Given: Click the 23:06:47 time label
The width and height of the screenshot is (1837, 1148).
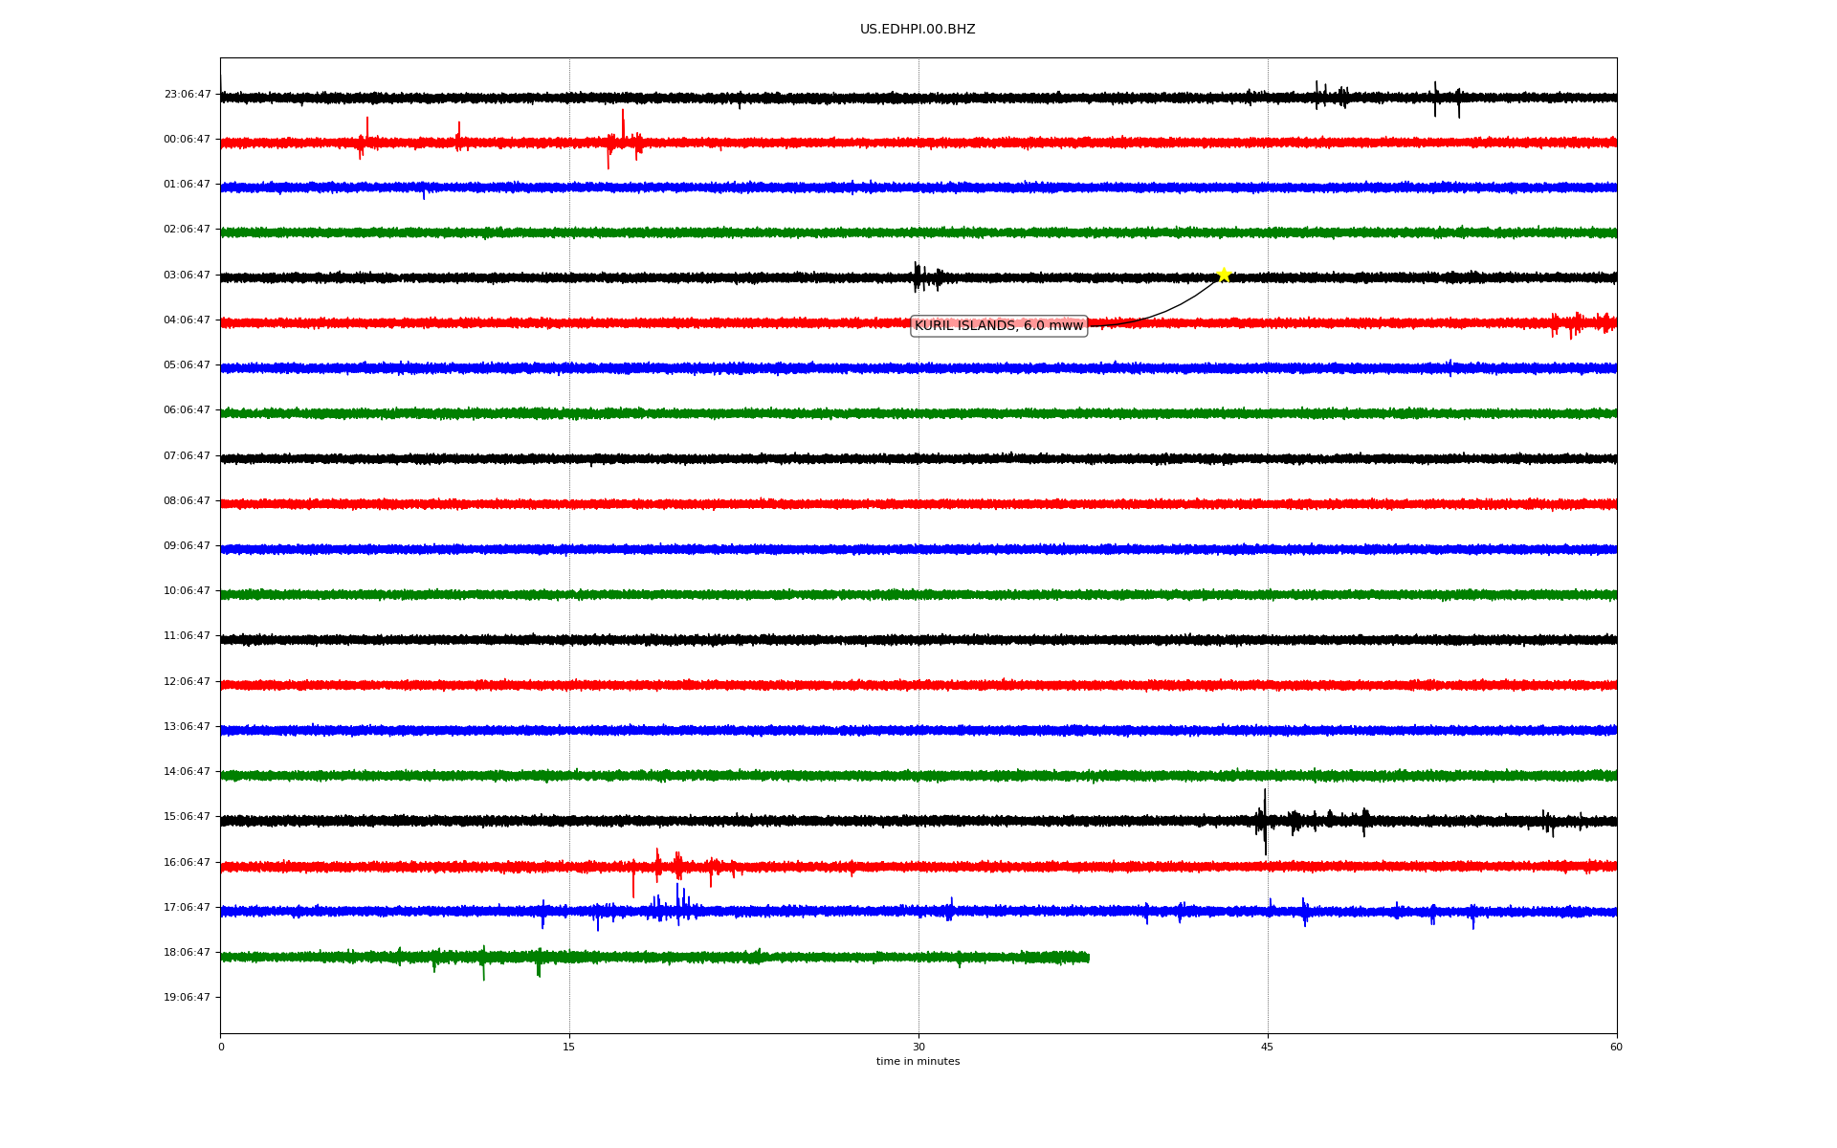Looking at the screenshot, I should (188, 95).
